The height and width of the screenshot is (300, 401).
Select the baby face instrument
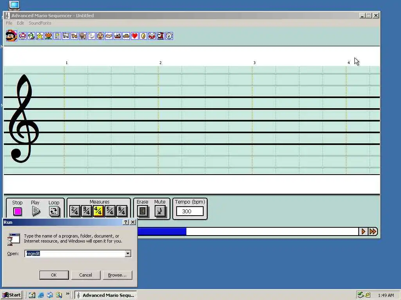[100, 36]
